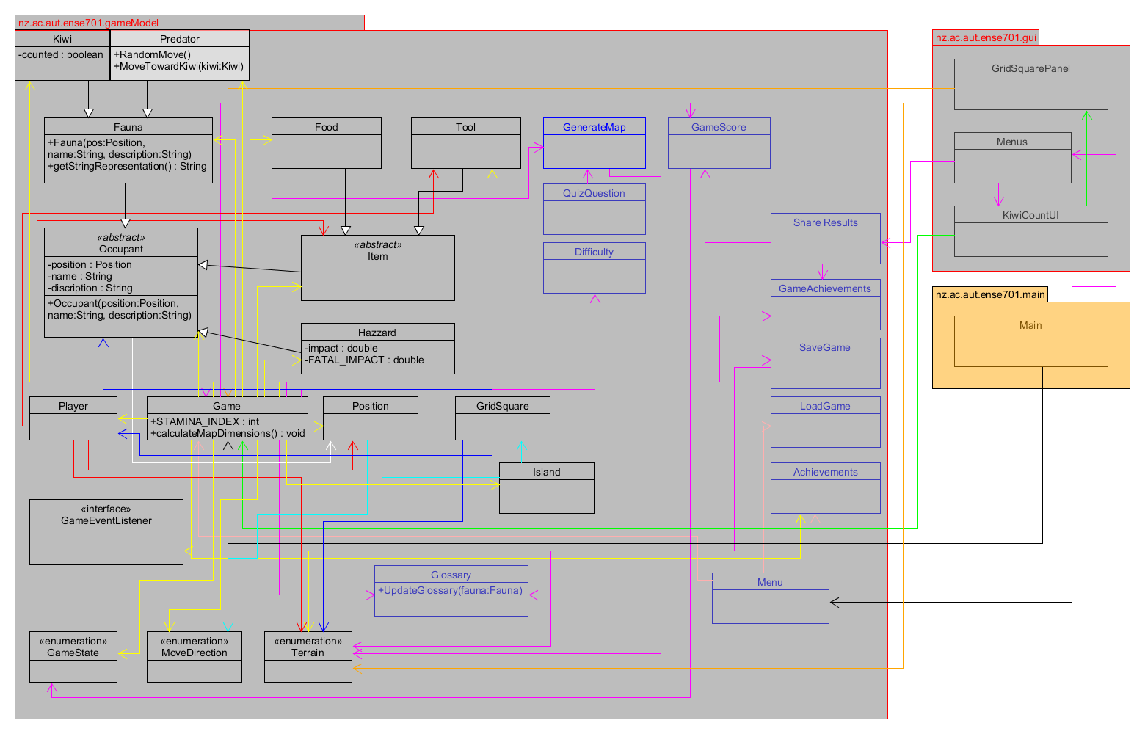This screenshot has width=1145, height=734.
Task: Click the -position : Position attribute
Action: point(90,264)
